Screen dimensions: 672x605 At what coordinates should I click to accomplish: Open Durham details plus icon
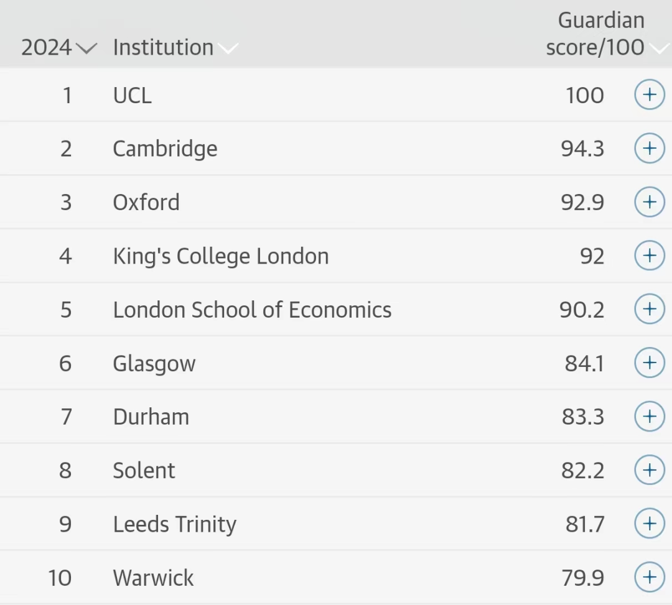coord(650,416)
